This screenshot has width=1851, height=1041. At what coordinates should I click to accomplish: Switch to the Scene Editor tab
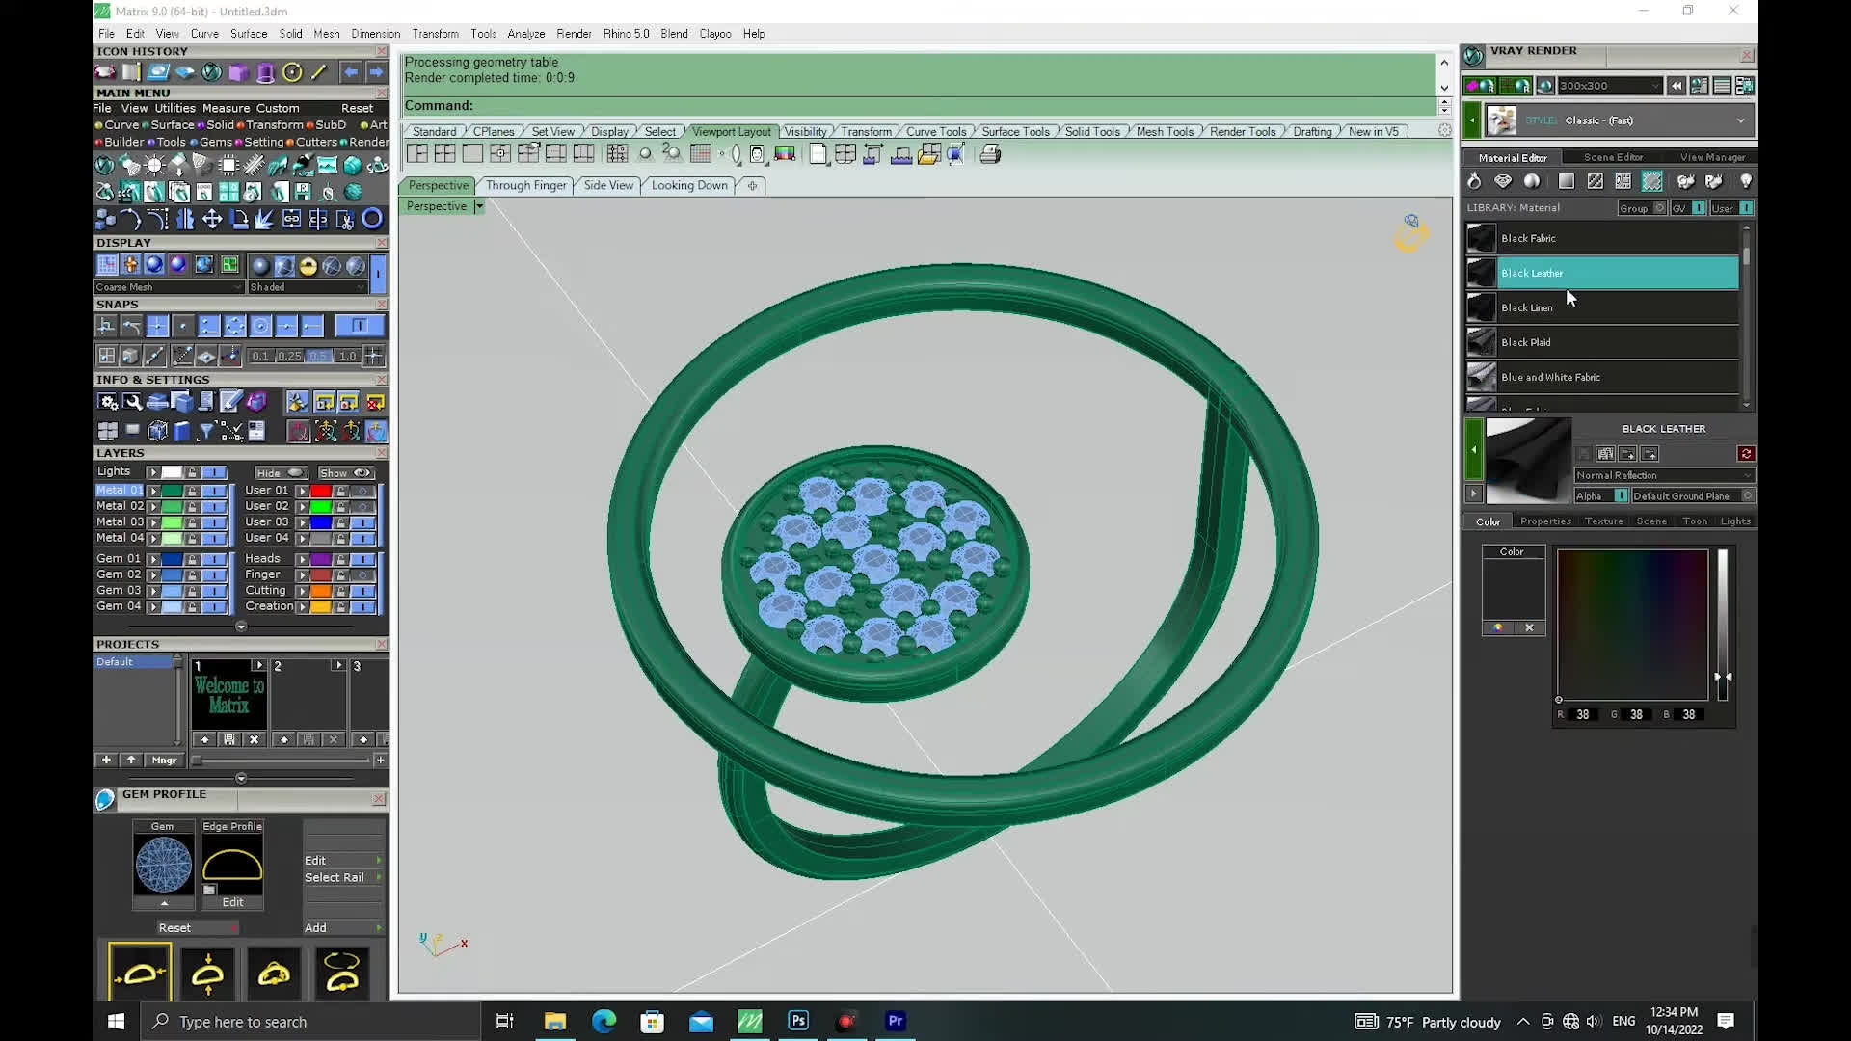(x=1612, y=157)
